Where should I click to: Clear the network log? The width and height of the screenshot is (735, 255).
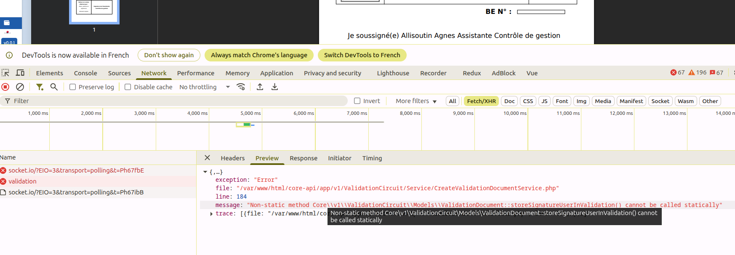click(20, 87)
